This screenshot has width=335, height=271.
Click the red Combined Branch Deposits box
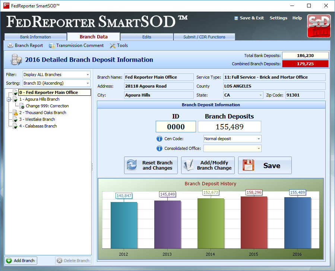pos(305,64)
